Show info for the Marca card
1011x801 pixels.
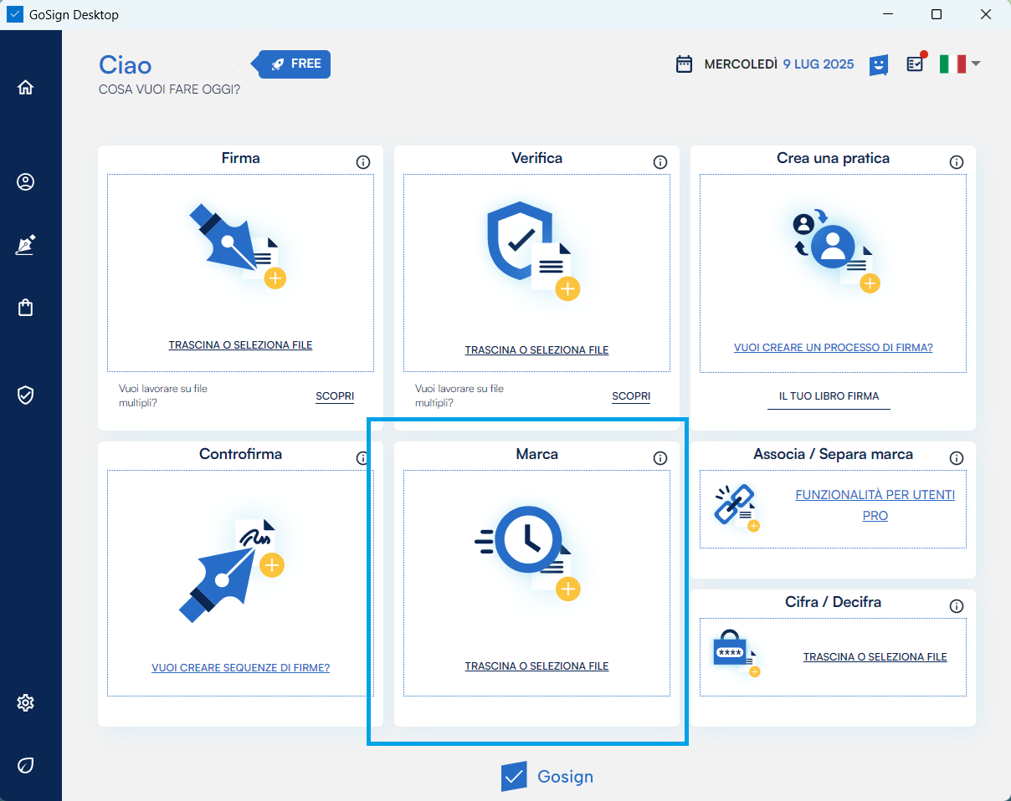coord(659,458)
